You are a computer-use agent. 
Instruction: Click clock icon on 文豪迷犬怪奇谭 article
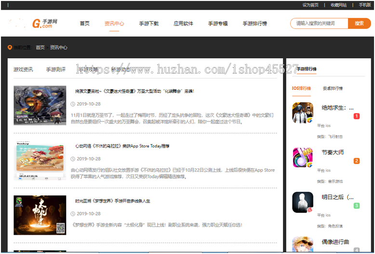coord(73,104)
